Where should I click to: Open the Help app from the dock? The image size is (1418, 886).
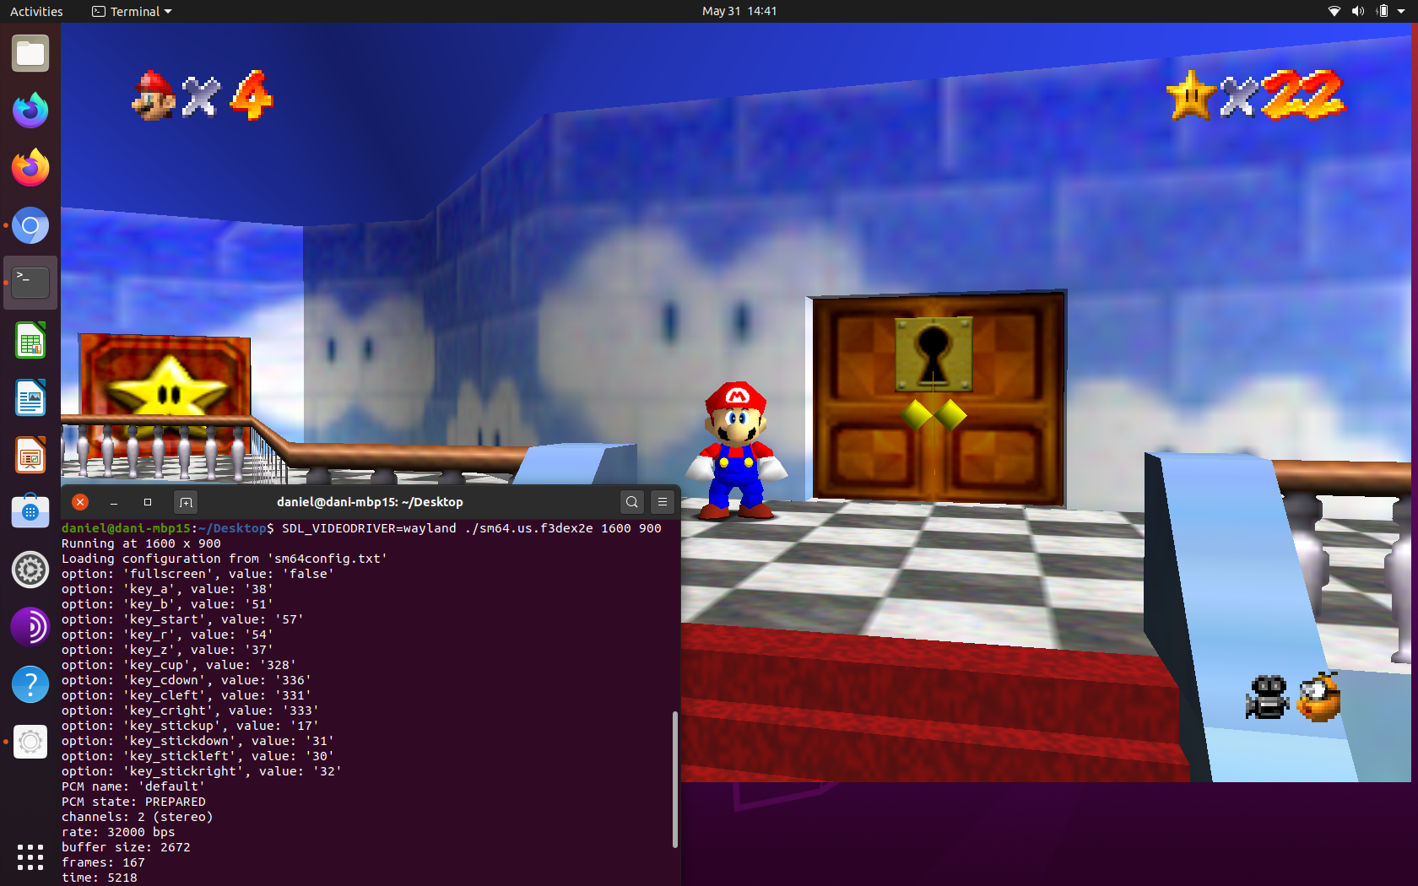click(x=30, y=684)
